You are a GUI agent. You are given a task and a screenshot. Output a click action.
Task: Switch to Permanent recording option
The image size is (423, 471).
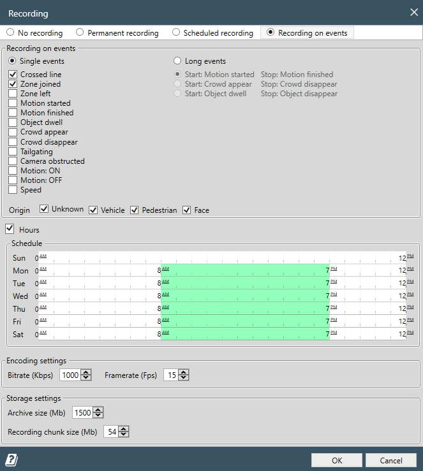coord(80,33)
